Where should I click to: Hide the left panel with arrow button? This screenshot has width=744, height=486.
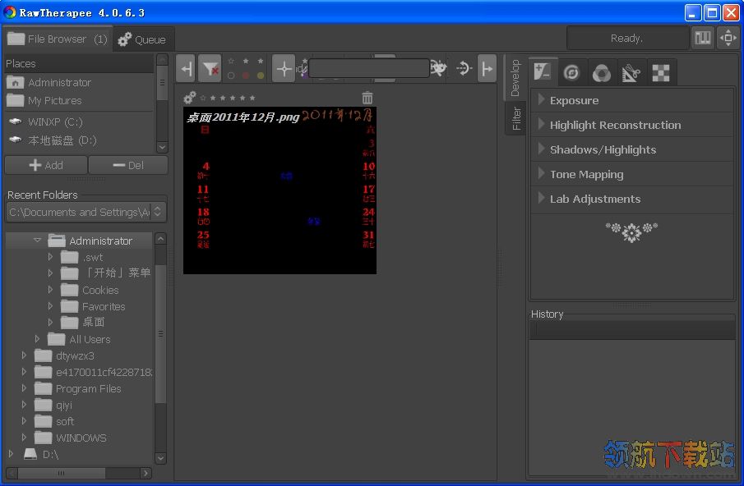click(186, 69)
